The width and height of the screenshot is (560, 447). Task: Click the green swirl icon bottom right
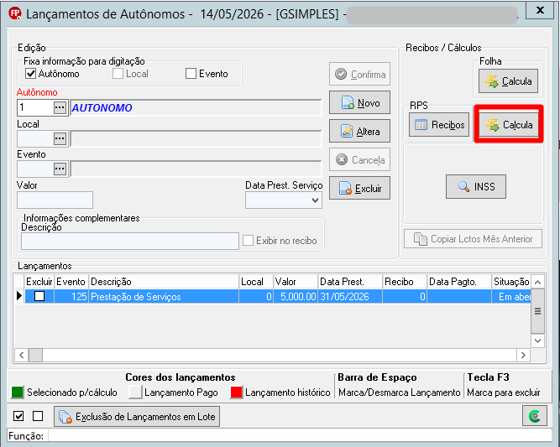(534, 416)
